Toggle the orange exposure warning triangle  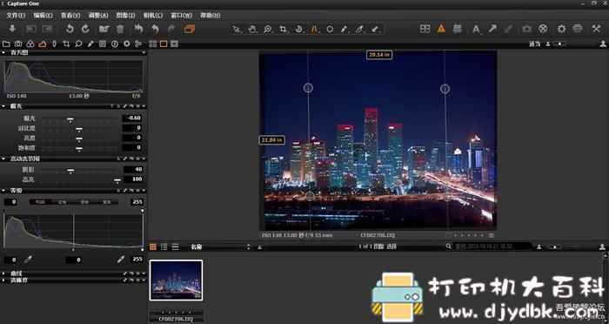coord(441,29)
